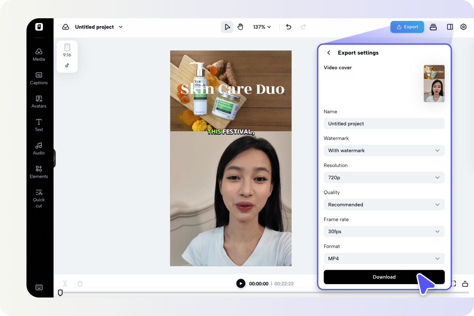Click the 00:00:00 current time readout
474x316 pixels.
pyautogui.click(x=259, y=284)
